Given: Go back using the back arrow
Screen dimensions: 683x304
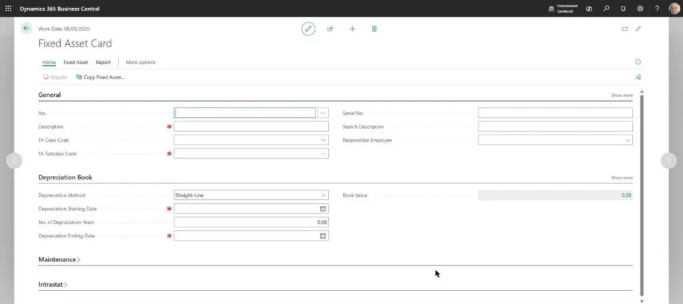Looking at the screenshot, I should [x=26, y=28].
